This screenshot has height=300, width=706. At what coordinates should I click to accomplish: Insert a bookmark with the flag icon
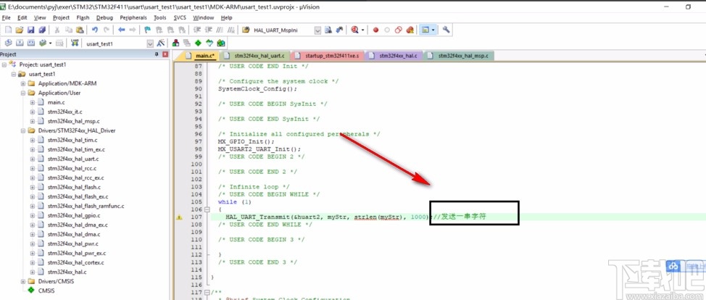pyautogui.click(x=147, y=30)
